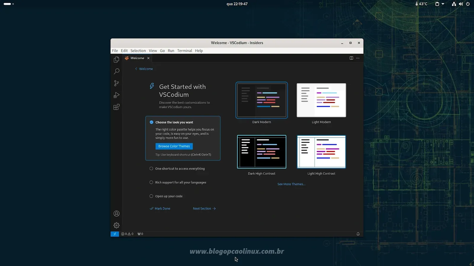Image resolution: width=474 pixels, height=266 pixels.
Task: Expand 'Rich support for all your languages' step
Action: coord(178,182)
